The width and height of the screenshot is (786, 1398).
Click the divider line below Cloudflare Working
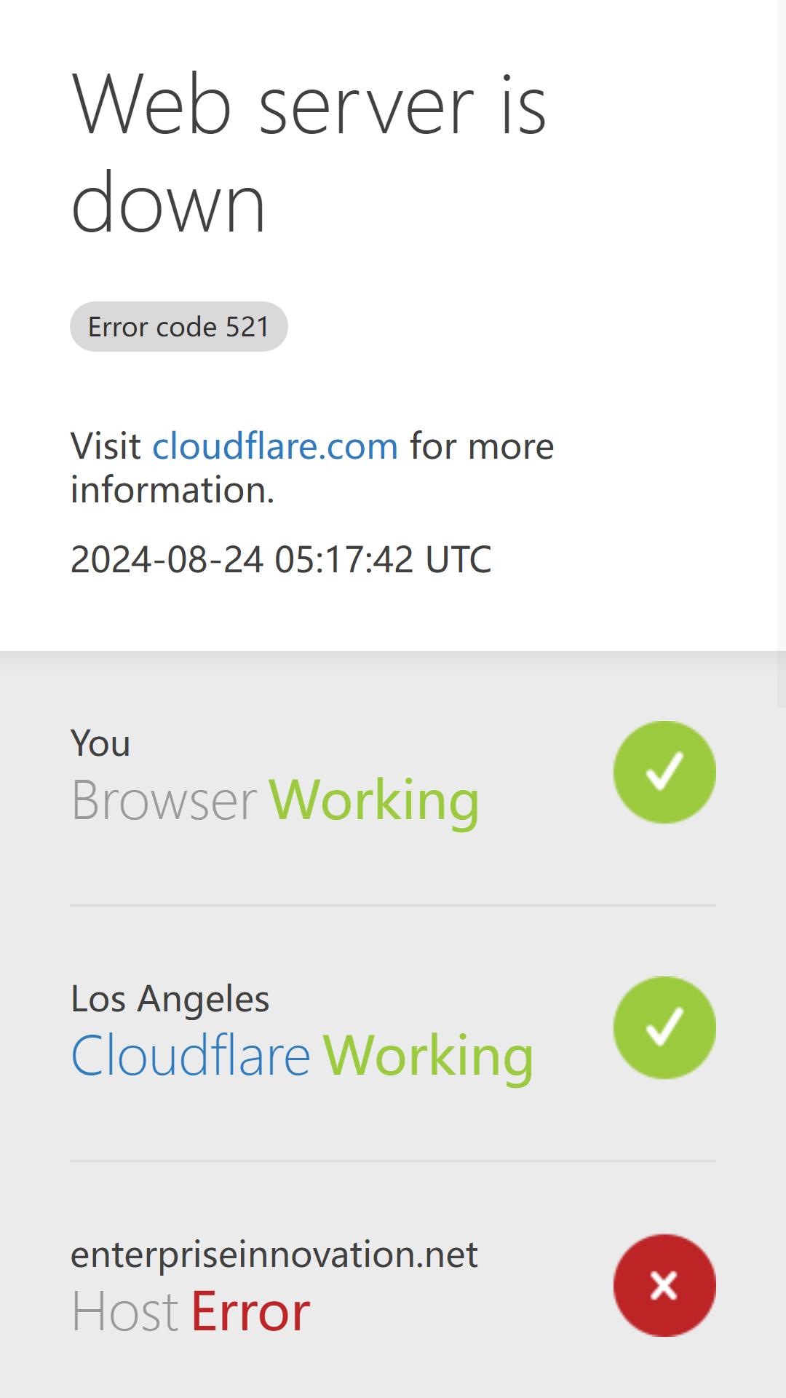tap(393, 1161)
